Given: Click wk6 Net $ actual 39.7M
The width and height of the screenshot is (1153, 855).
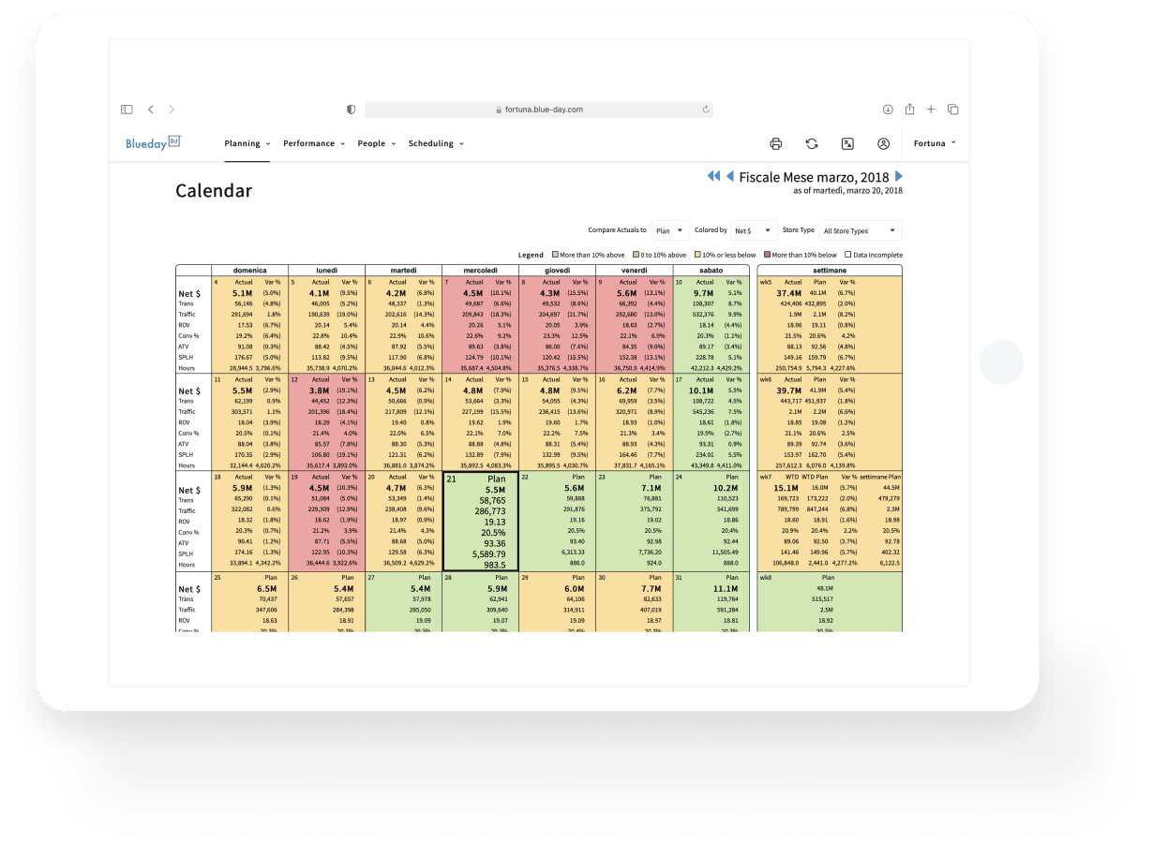Looking at the screenshot, I should point(789,391).
